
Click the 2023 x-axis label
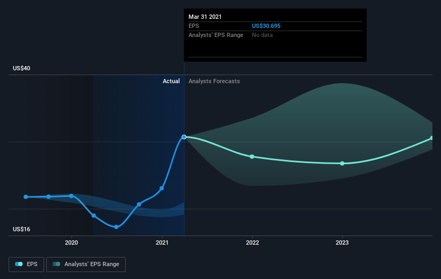[342, 243]
